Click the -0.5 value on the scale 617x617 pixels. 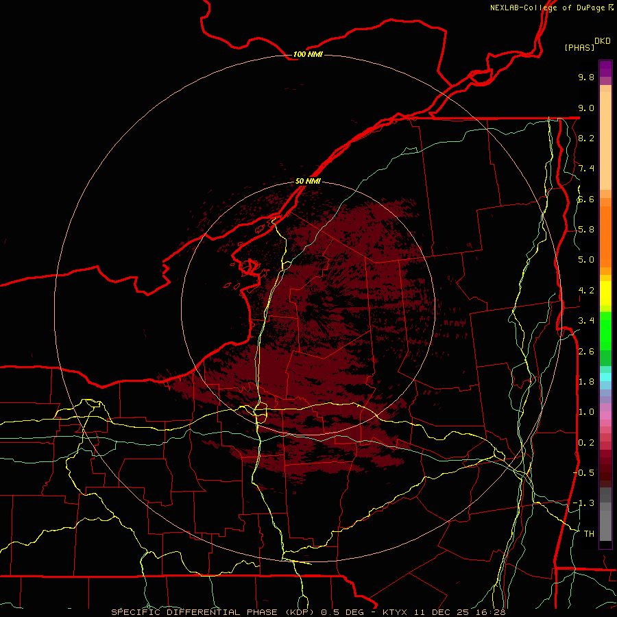point(583,473)
